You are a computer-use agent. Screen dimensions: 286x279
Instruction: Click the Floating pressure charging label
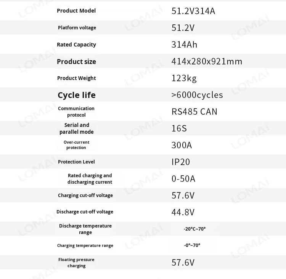point(76,263)
